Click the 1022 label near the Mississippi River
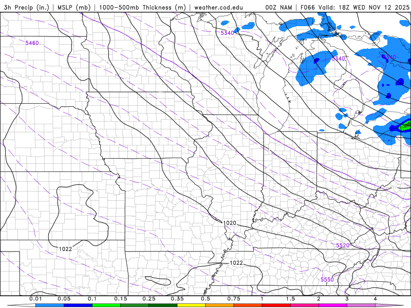411x308 pixels. pyautogui.click(x=236, y=263)
